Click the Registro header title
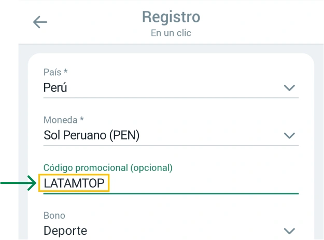Viewport: 324px width, 240px height. 171,17
